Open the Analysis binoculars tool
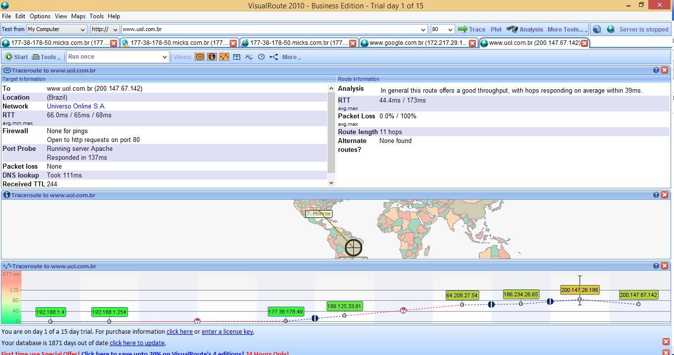The height and width of the screenshot is (355, 674). [x=525, y=29]
